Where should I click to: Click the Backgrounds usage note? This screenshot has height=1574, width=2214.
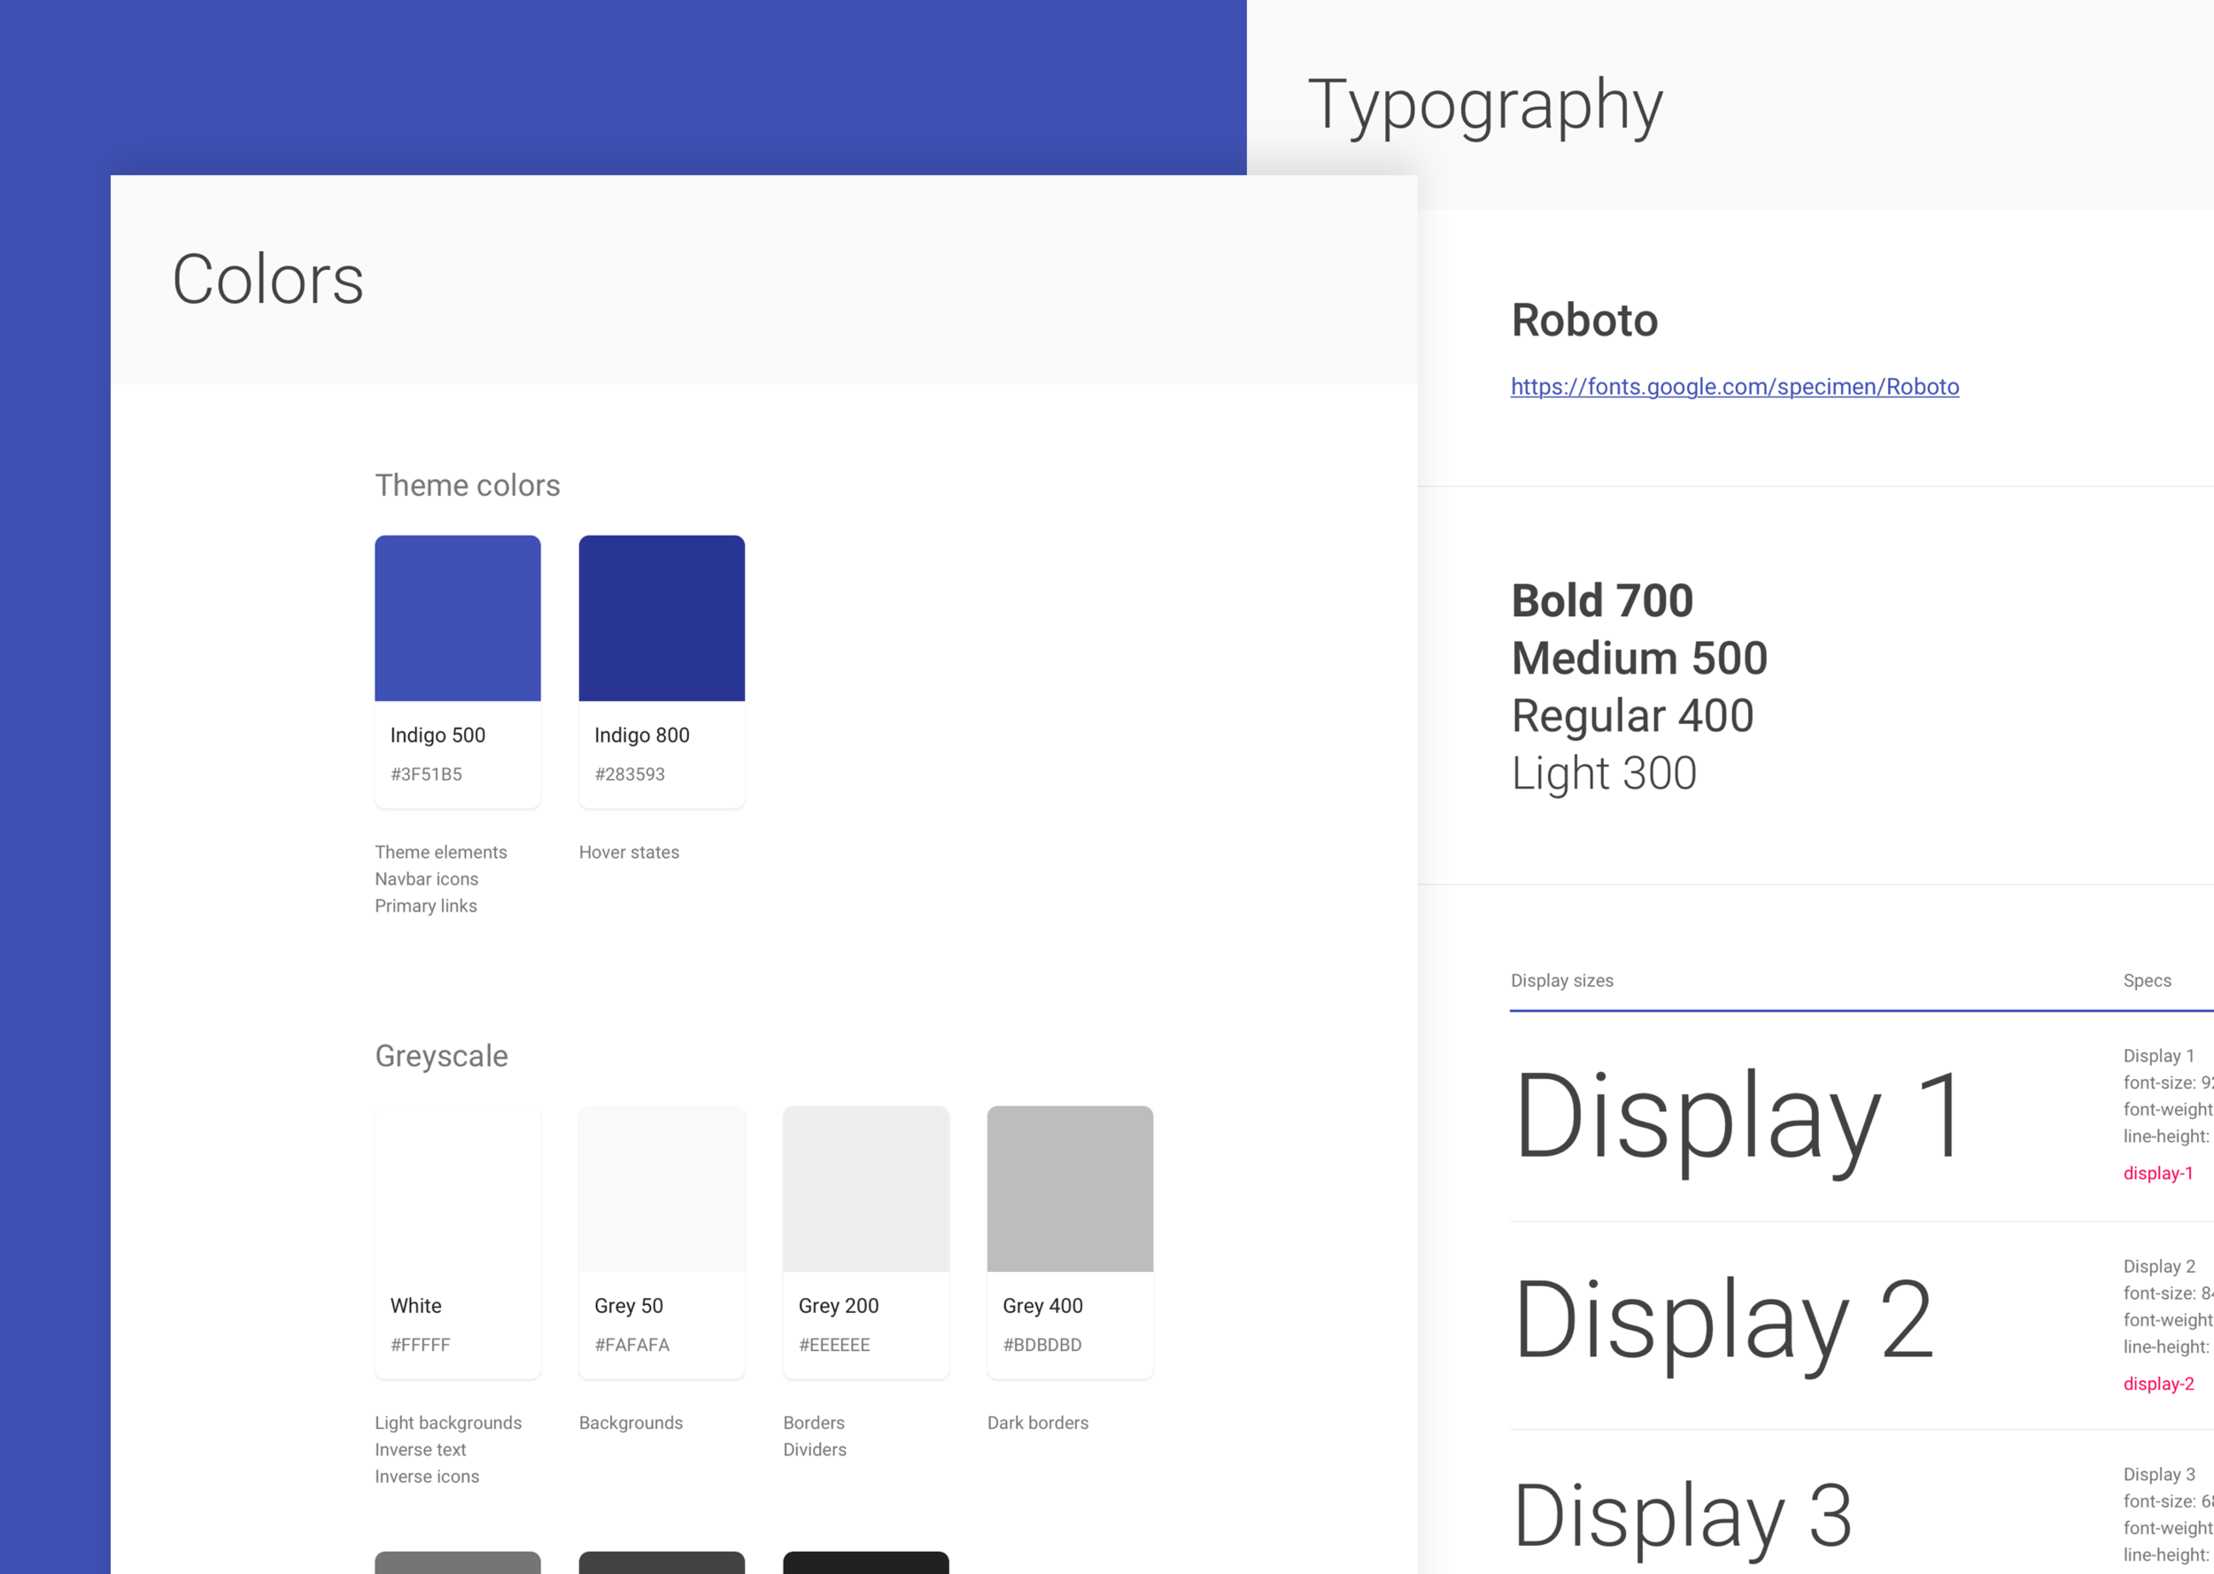click(x=631, y=1424)
